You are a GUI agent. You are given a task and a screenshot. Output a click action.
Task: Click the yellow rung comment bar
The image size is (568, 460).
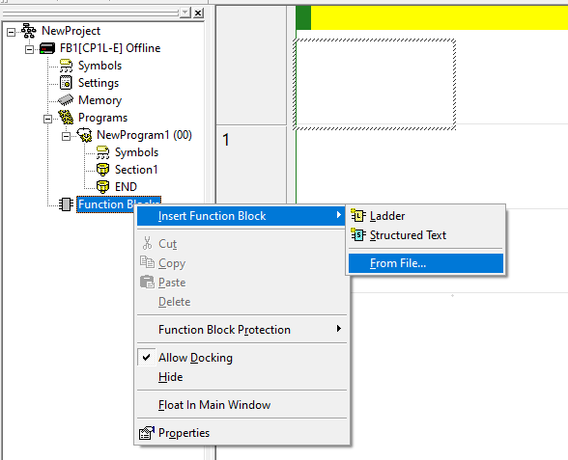click(x=439, y=17)
